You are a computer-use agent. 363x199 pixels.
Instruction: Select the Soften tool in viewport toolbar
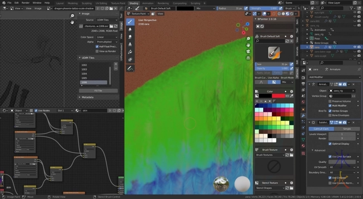pyautogui.click(x=130, y=29)
